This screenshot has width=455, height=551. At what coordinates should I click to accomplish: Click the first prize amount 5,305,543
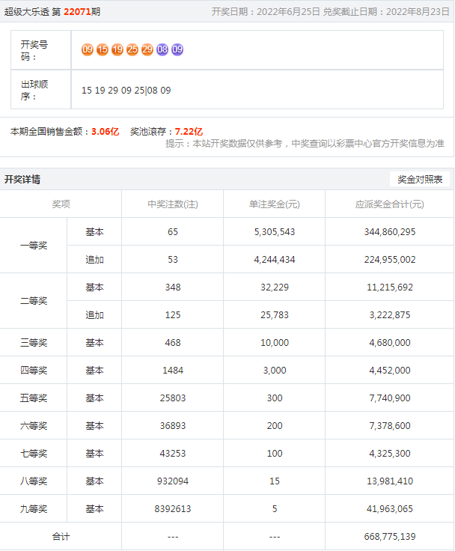[274, 232]
